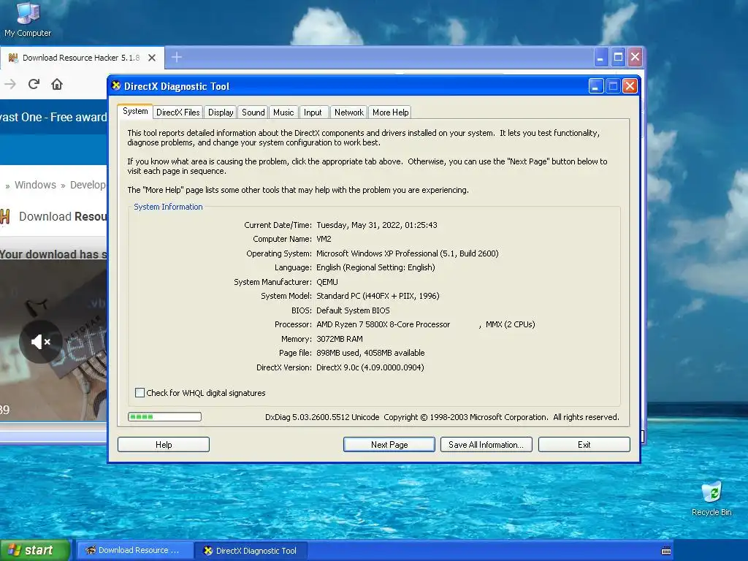Click the DxDiag version copyright text
Image resolution: width=748 pixels, height=561 pixels.
(x=442, y=417)
